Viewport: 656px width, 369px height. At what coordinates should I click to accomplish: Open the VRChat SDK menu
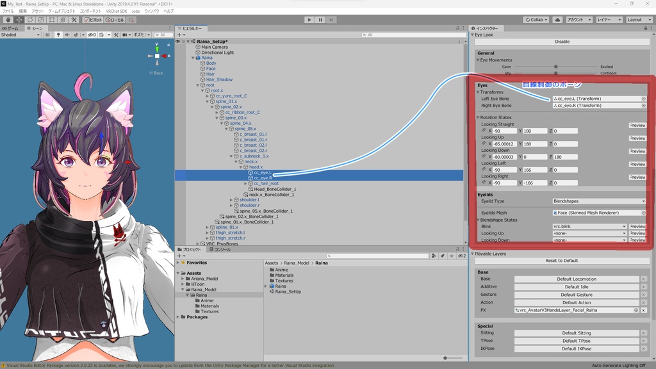point(117,11)
